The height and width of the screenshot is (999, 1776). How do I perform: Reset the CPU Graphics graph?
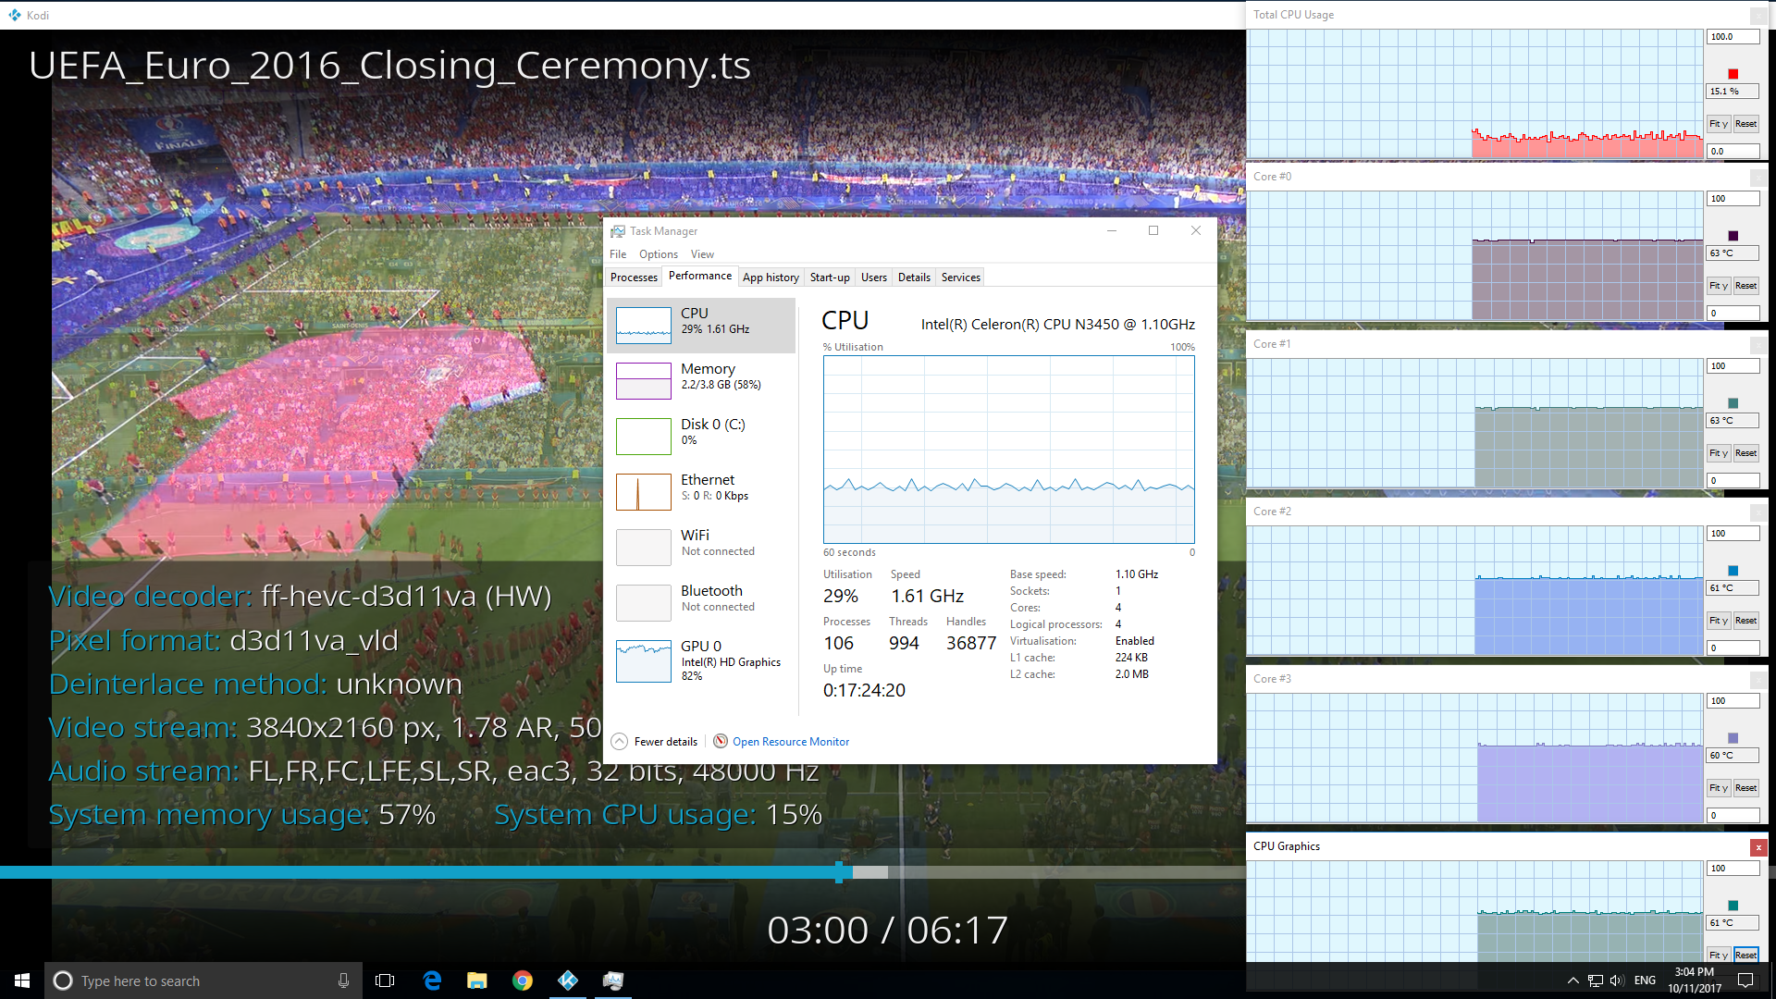[x=1745, y=955]
